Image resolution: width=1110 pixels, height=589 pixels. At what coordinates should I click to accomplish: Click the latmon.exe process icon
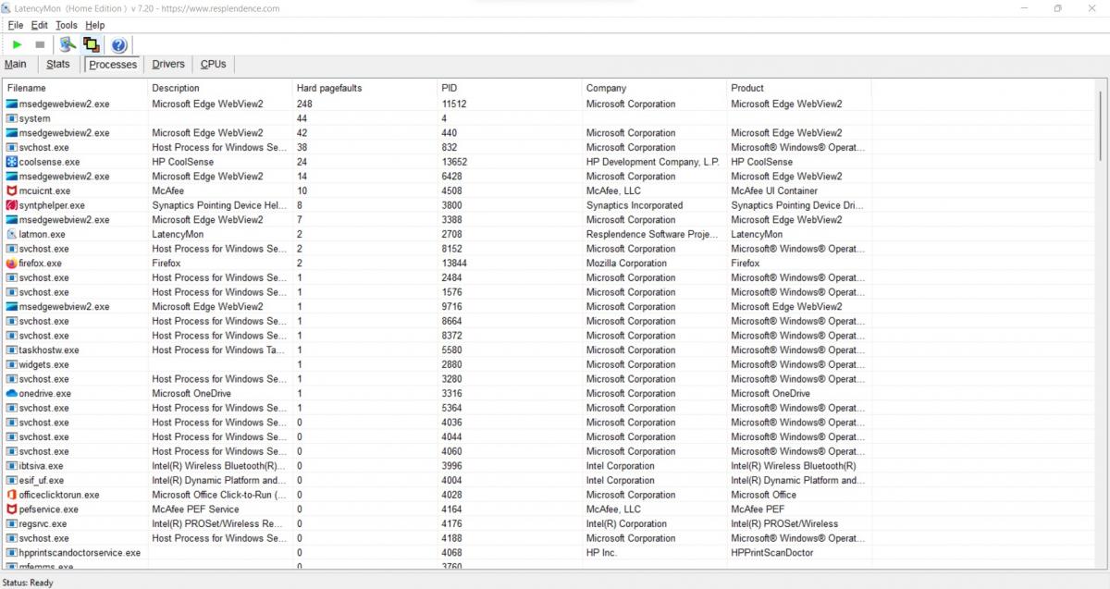[x=11, y=235]
